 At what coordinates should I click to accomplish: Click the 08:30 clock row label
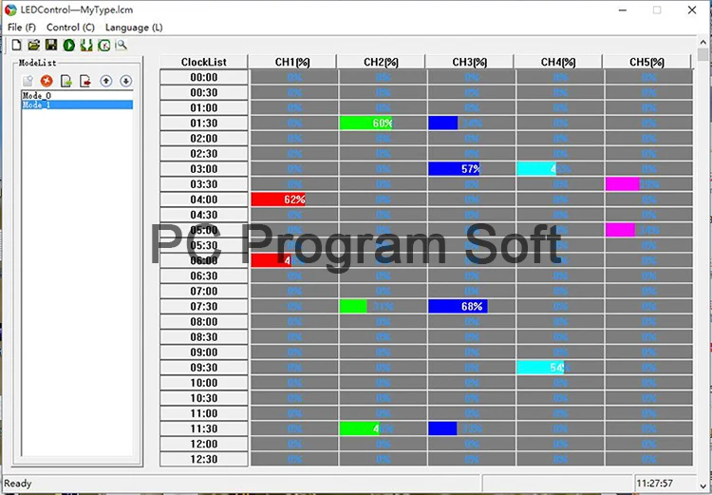click(204, 337)
